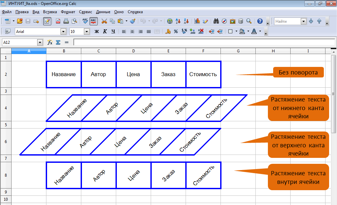The width and height of the screenshot is (337, 205).
Task: Click the Find & Replace binoculars icon
Action: 216,21
